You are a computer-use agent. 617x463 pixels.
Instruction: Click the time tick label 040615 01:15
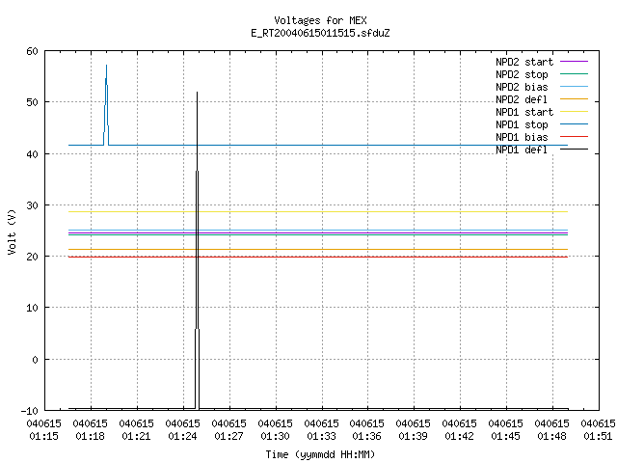click(x=44, y=430)
